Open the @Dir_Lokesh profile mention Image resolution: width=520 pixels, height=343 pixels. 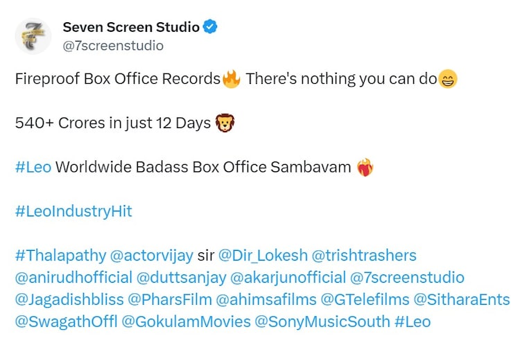(263, 255)
